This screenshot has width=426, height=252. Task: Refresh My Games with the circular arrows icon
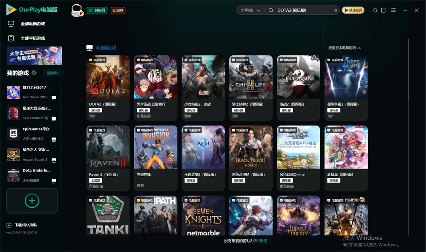(x=34, y=73)
